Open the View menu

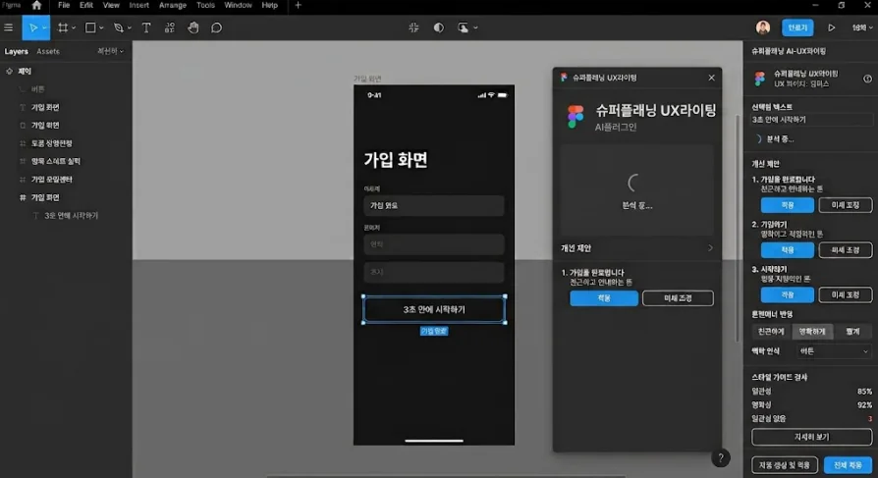pyautogui.click(x=111, y=5)
